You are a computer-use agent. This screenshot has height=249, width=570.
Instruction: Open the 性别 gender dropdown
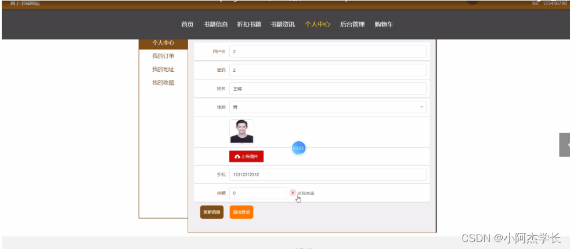(328, 107)
